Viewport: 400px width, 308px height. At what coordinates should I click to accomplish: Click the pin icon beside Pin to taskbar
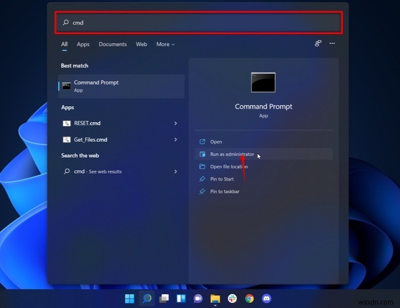pos(202,191)
